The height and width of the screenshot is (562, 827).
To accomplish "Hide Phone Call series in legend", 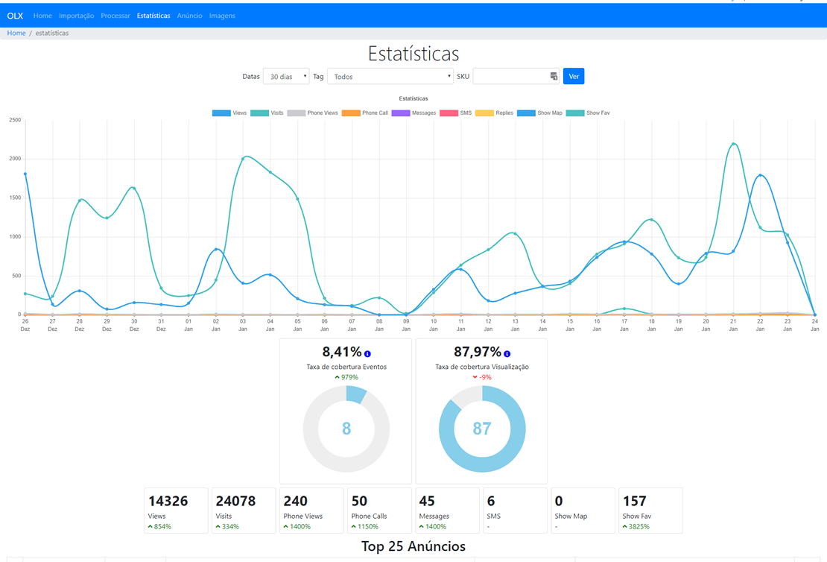I will [x=365, y=113].
